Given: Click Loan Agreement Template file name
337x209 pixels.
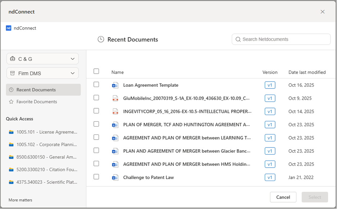Looking at the screenshot, I should point(151,85).
